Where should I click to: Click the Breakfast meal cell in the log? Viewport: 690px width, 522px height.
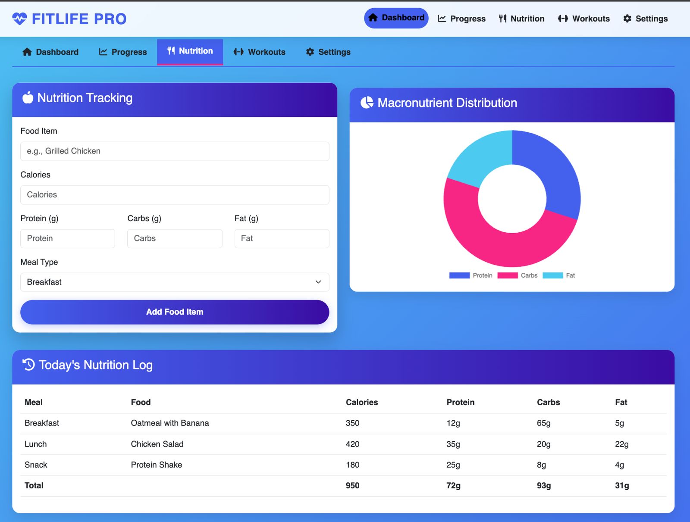42,423
